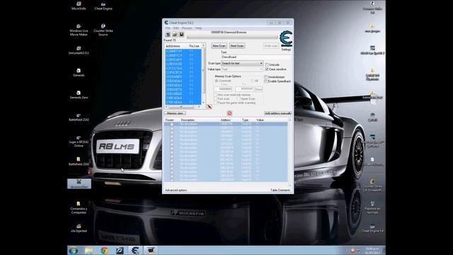Viewport: 453px width, 255px height.
Task: Click the scan progress bar
Action: click(232, 37)
